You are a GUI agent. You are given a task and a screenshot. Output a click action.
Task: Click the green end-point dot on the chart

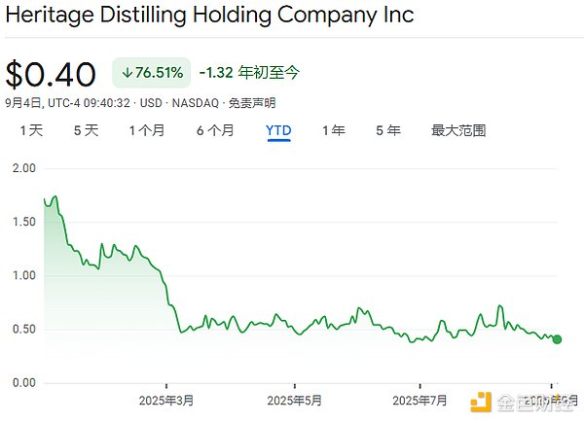coord(557,339)
